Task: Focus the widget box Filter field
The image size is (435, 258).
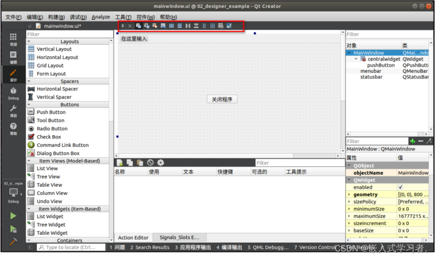Action: [69, 34]
